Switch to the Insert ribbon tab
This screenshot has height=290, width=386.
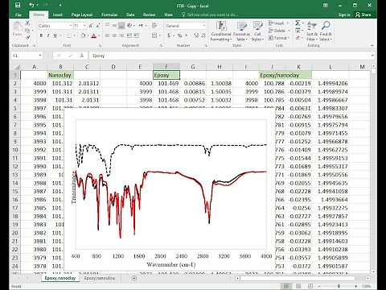point(57,14)
